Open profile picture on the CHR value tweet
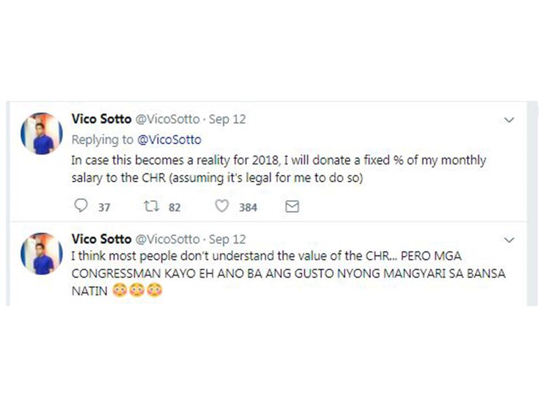 point(42,253)
